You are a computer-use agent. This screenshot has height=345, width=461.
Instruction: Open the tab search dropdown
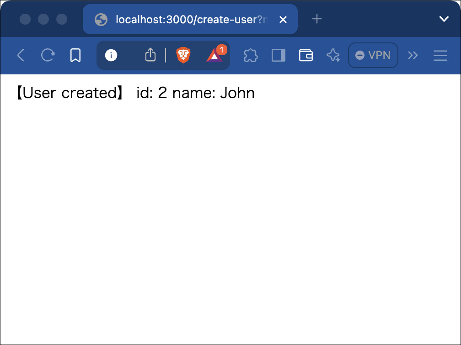(x=444, y=19)
